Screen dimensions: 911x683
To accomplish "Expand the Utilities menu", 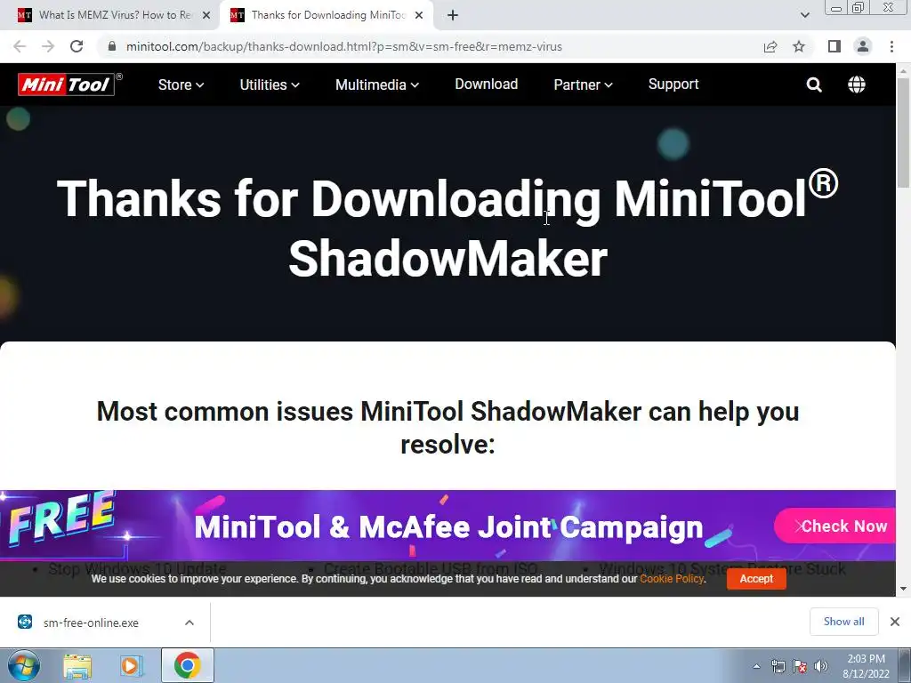I will [270, 84].
